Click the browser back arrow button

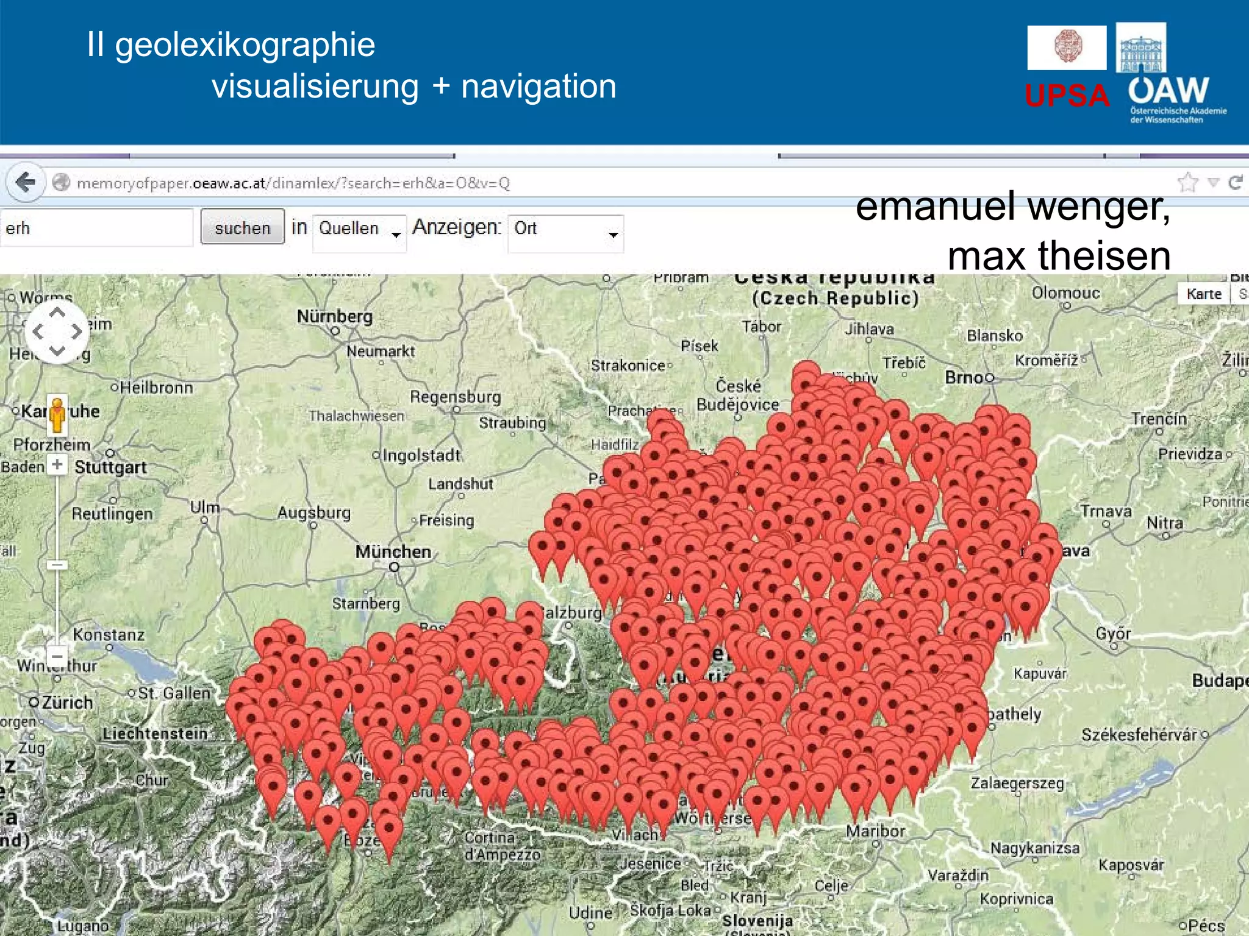pos(25,182)
